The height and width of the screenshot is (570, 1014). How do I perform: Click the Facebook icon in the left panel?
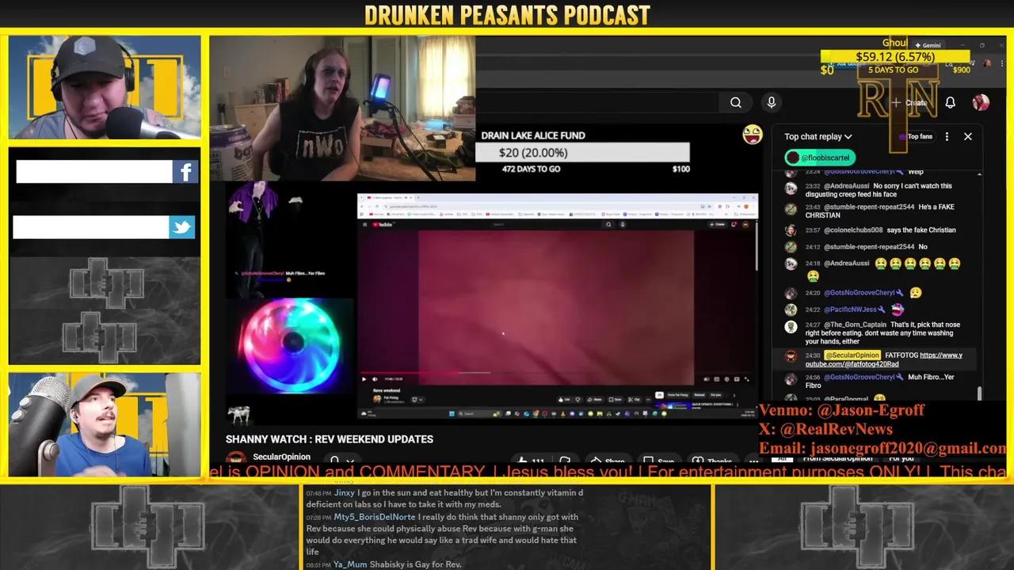185,171
